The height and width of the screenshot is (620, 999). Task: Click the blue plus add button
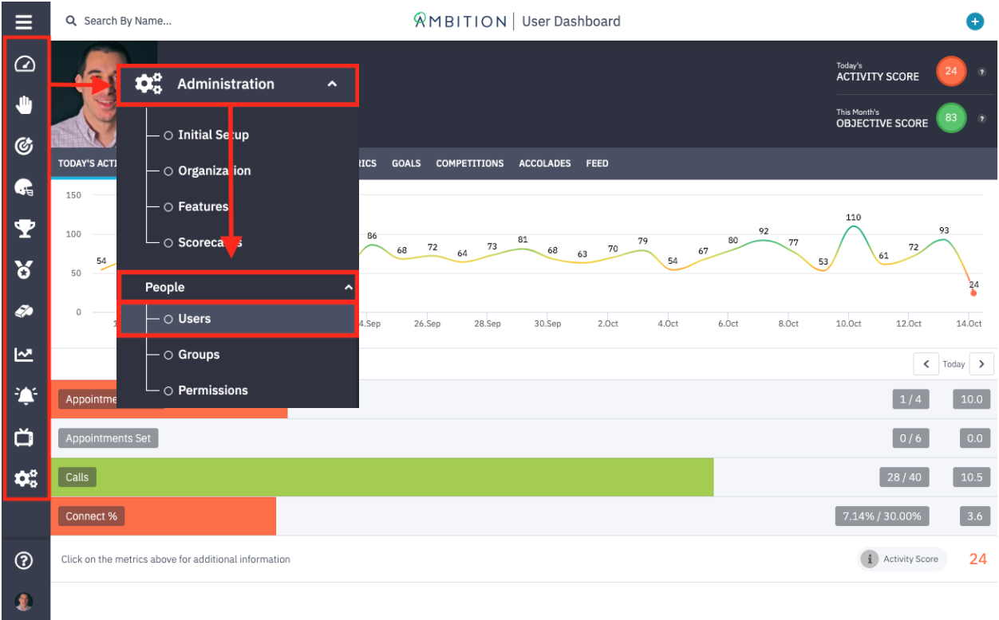(x=974, y=22)
